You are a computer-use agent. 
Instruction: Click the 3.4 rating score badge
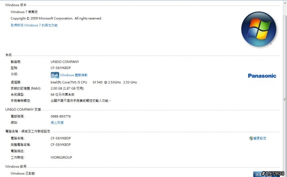point(55,75)
